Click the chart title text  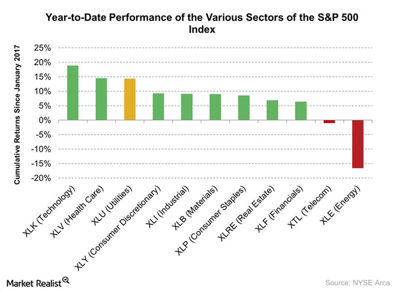pyautogui.click(x=199, y=24)
